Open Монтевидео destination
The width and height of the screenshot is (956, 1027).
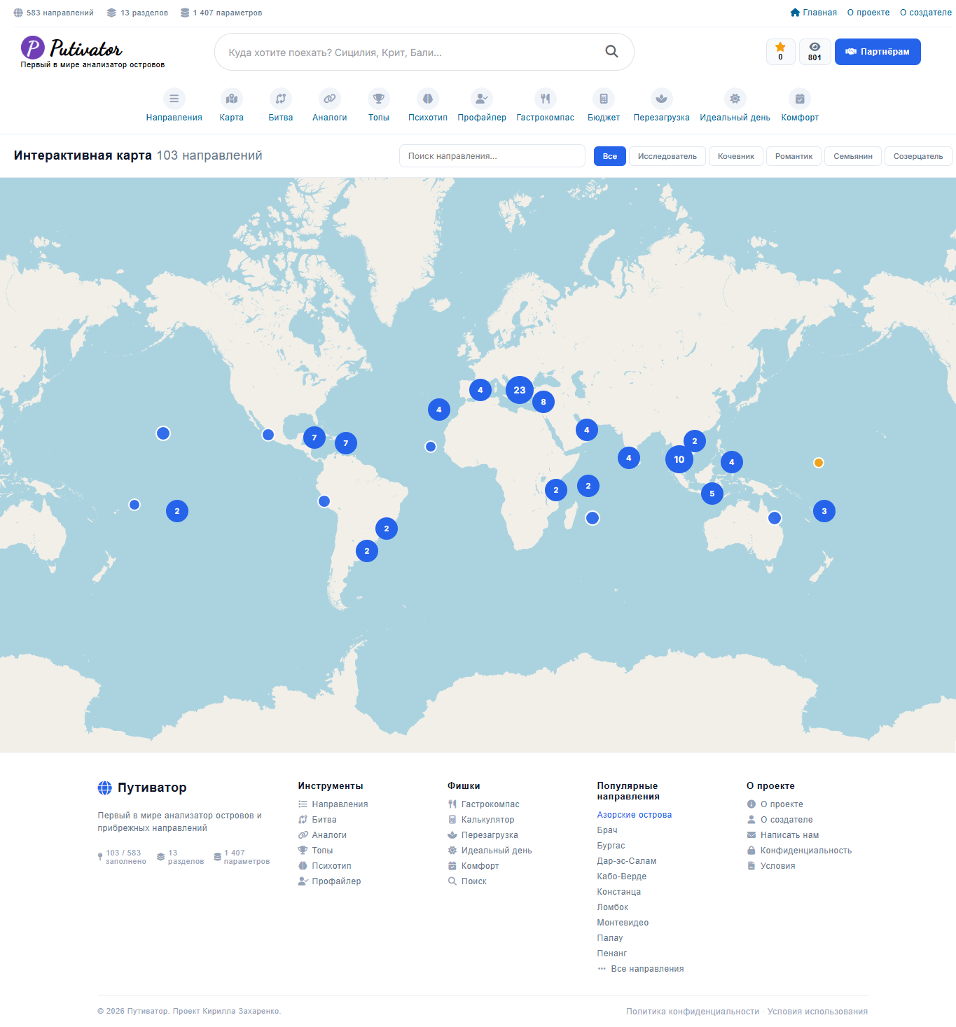[x=623, y=923]
